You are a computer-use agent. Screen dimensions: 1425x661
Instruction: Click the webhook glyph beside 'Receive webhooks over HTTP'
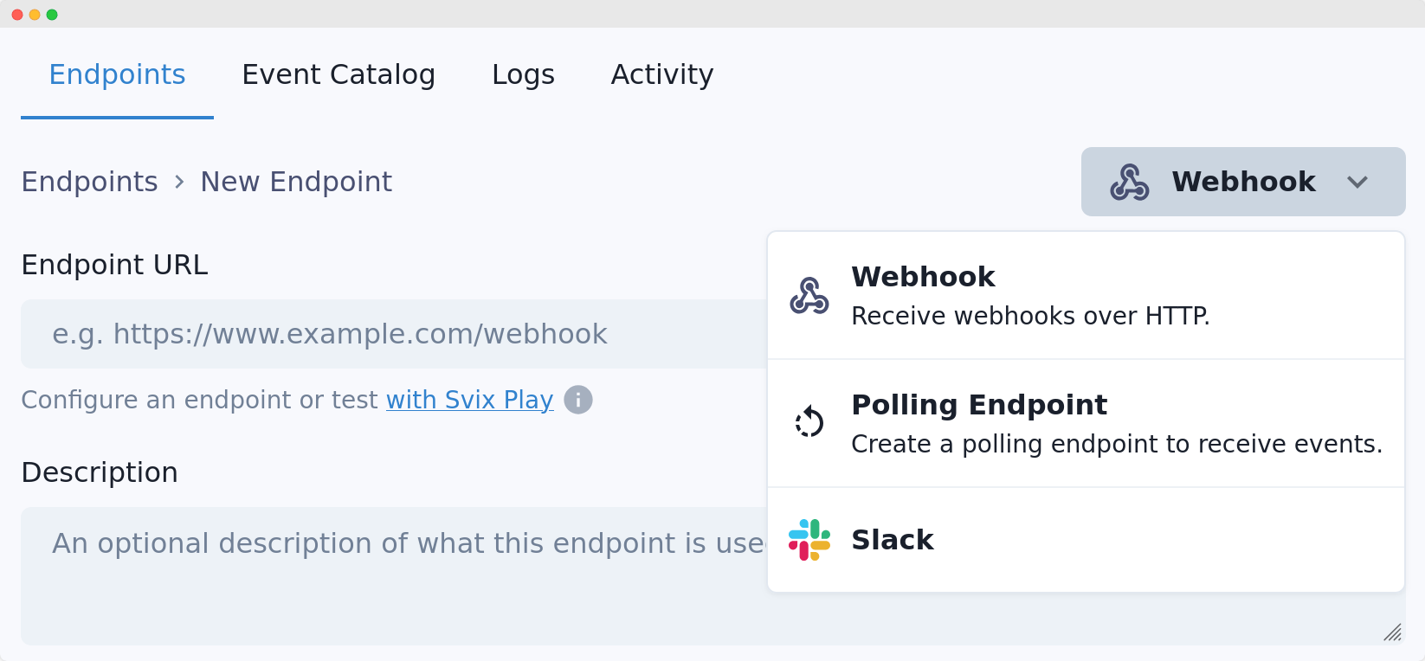pos(809,295)
